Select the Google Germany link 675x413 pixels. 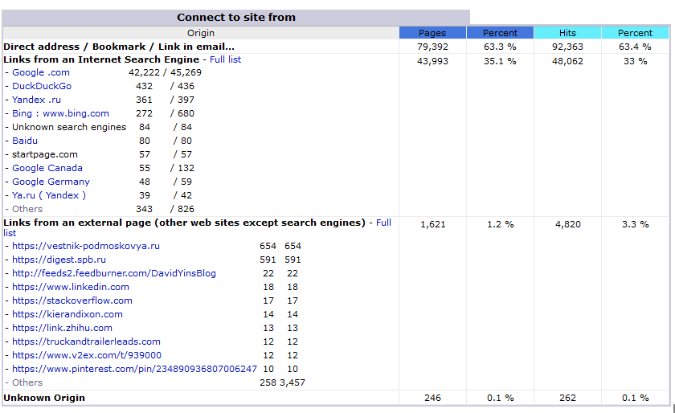(x=51, y=182)
